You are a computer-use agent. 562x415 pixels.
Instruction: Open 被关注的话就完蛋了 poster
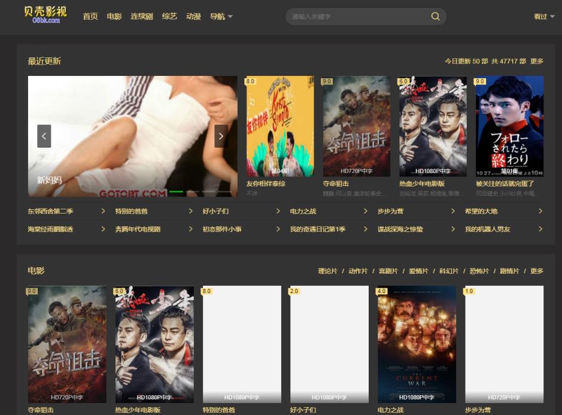509,126
